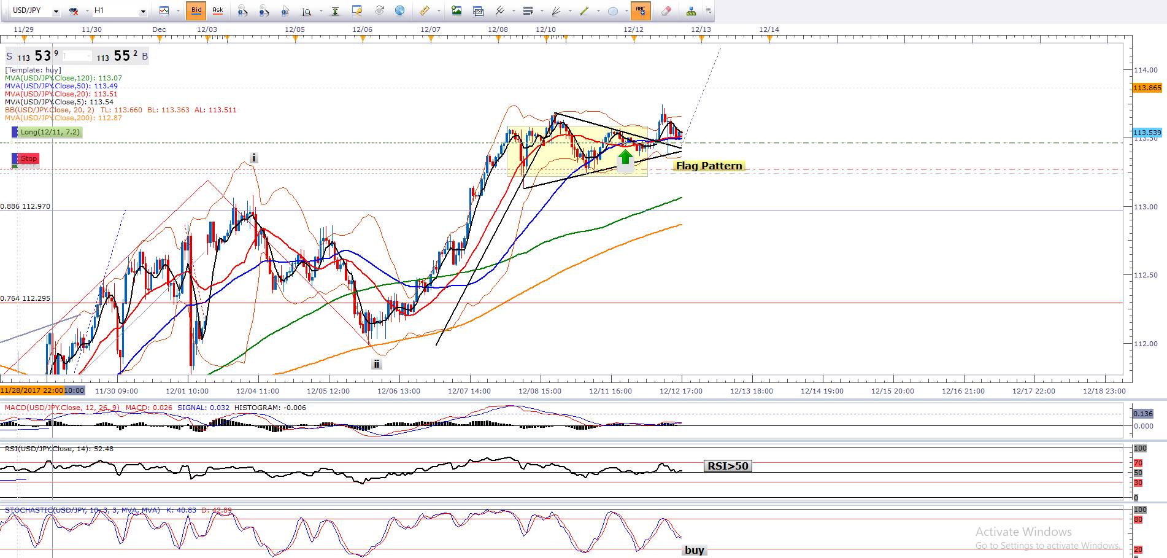Screen dimensions: 1167x558
Task: Toggle the Bid price display
Action: [196, 10]
